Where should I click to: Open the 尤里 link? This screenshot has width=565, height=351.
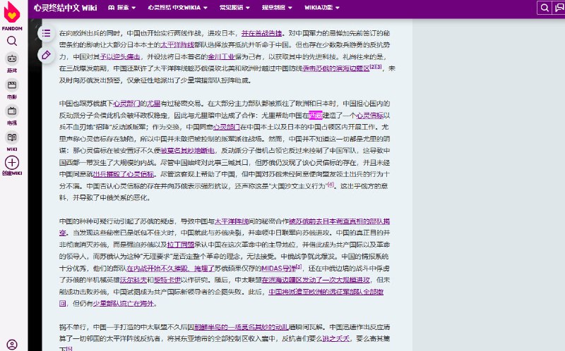[153, 104]
